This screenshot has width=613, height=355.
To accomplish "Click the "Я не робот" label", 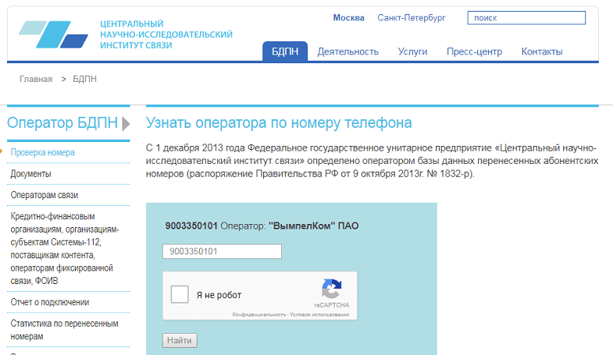I will click(219, 295).
